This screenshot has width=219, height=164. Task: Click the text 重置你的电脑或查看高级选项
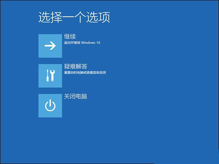(x=85, y=73)
